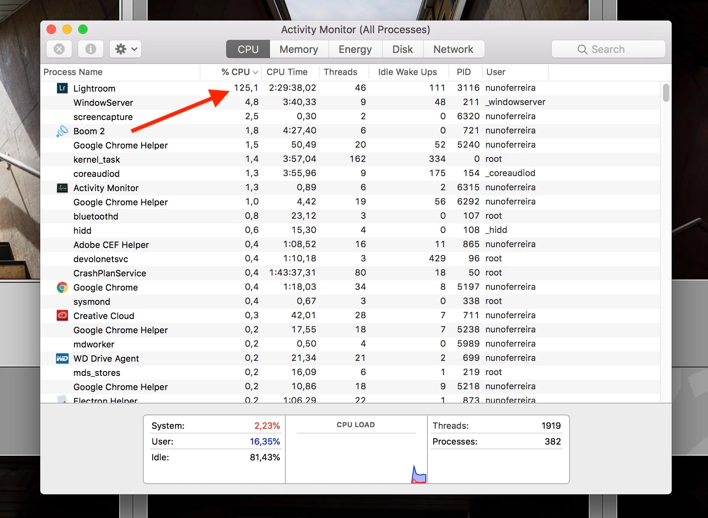Select the kernel_task process
The image size is (708, 518).
(350, 159)
